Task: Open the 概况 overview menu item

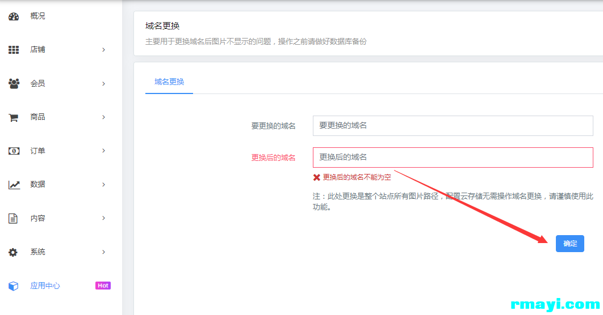Action: click(37, 16)
